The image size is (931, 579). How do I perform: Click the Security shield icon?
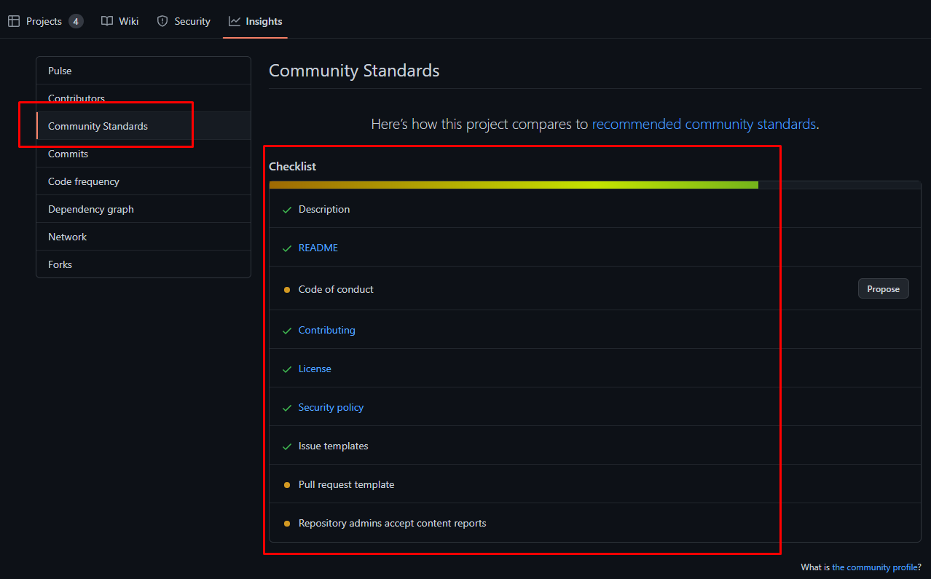tap(162, 21)
